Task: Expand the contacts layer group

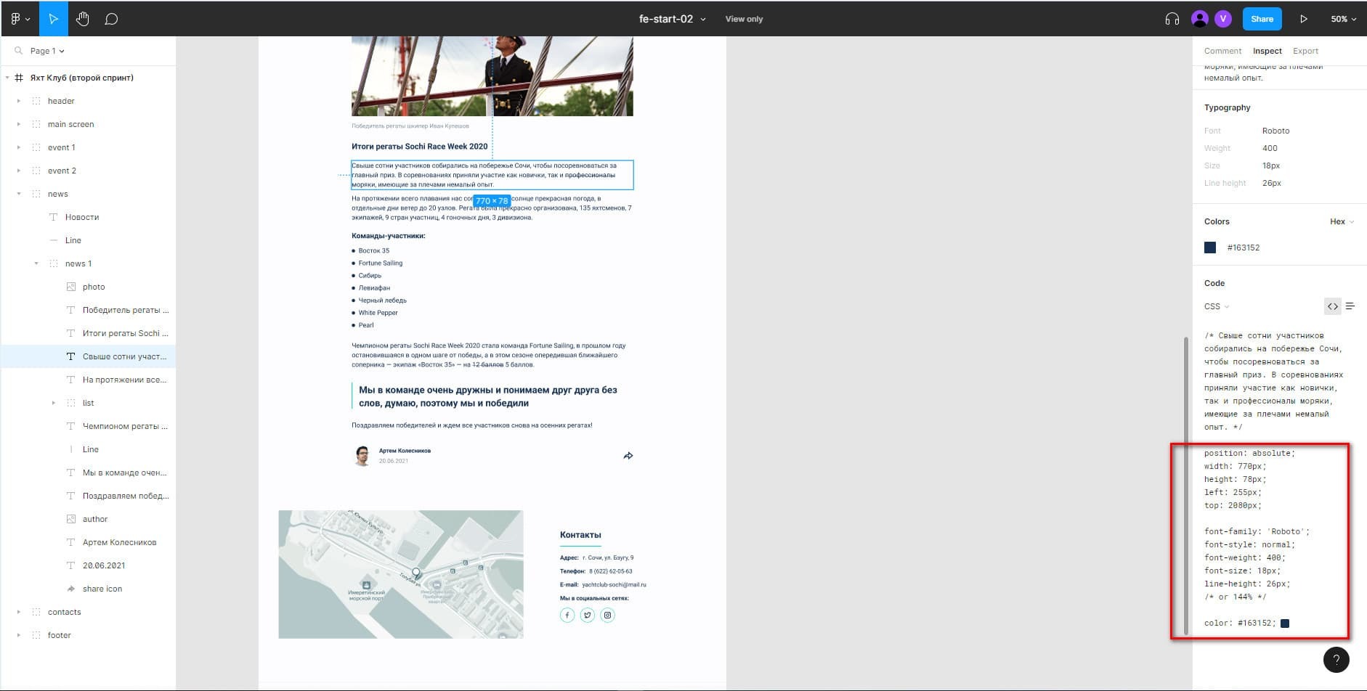Action: (19, 612)
